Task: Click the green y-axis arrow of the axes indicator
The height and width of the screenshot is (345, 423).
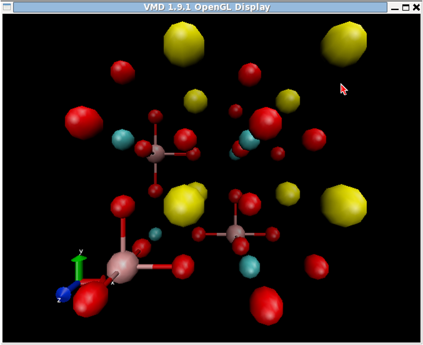Action: [78, 267]
